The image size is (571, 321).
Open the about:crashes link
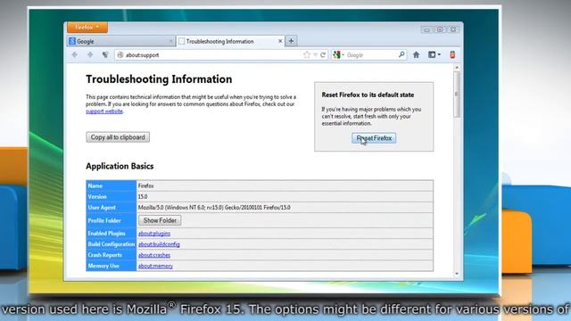click(154, 256)
